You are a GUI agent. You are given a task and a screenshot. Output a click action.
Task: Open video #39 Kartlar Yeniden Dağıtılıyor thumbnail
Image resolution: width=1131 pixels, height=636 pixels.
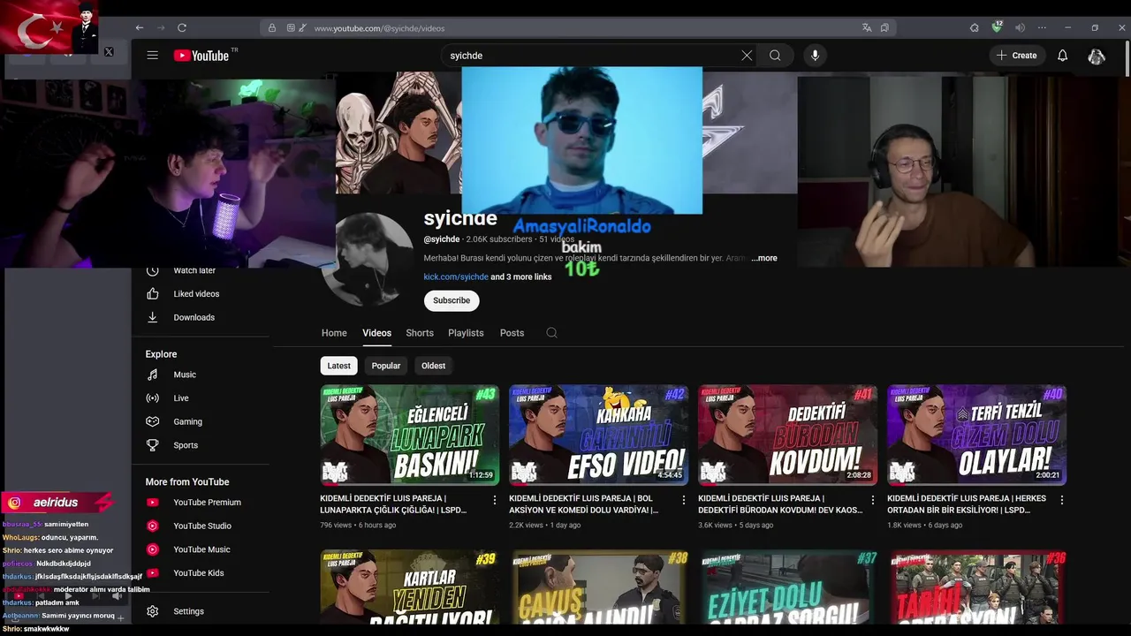coord(410,587)
